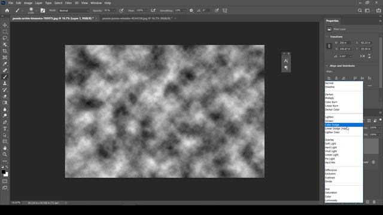383x215 pixels.
Task: Select the Clone Stamp tool
Action: tap(5, 84)
